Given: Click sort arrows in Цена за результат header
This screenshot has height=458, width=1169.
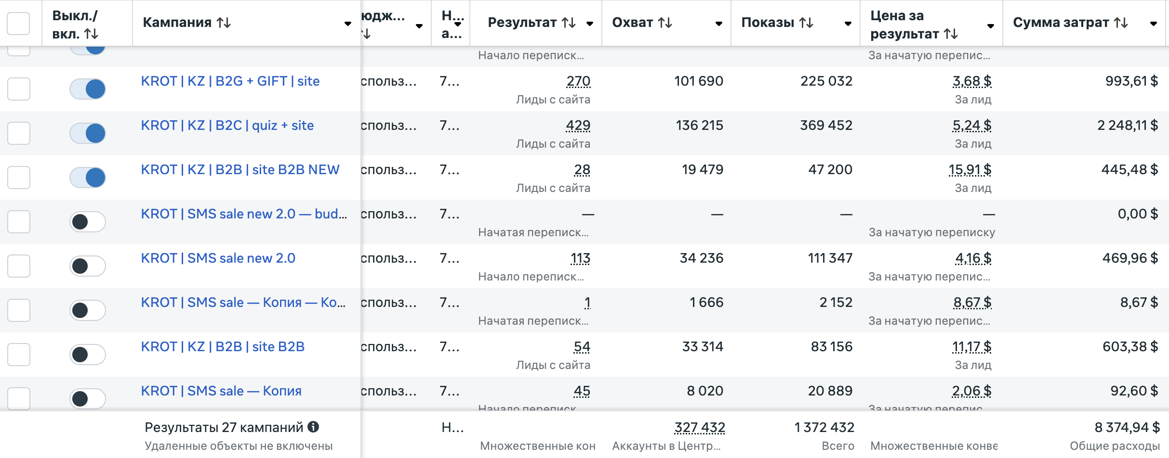Looking at the screenshot, I should [951, 34].
